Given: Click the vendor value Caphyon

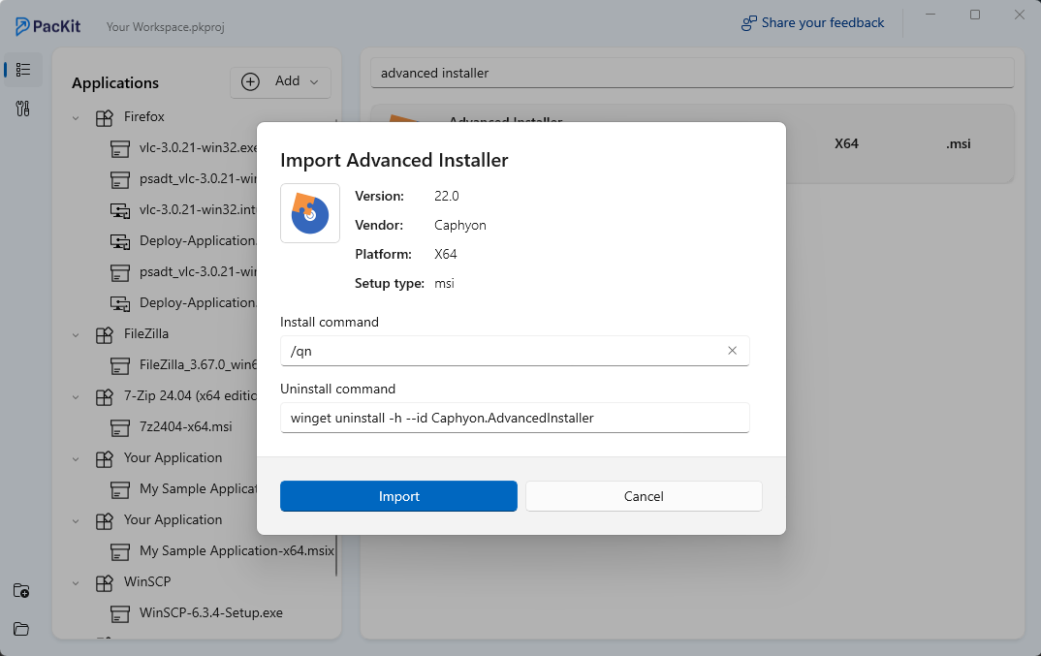Looking at the screenshot, I should pos(460,225).
